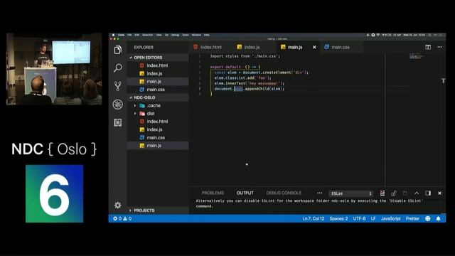
Task: Click the Spotlight search icon in menu bar
Action: point(429,35)
